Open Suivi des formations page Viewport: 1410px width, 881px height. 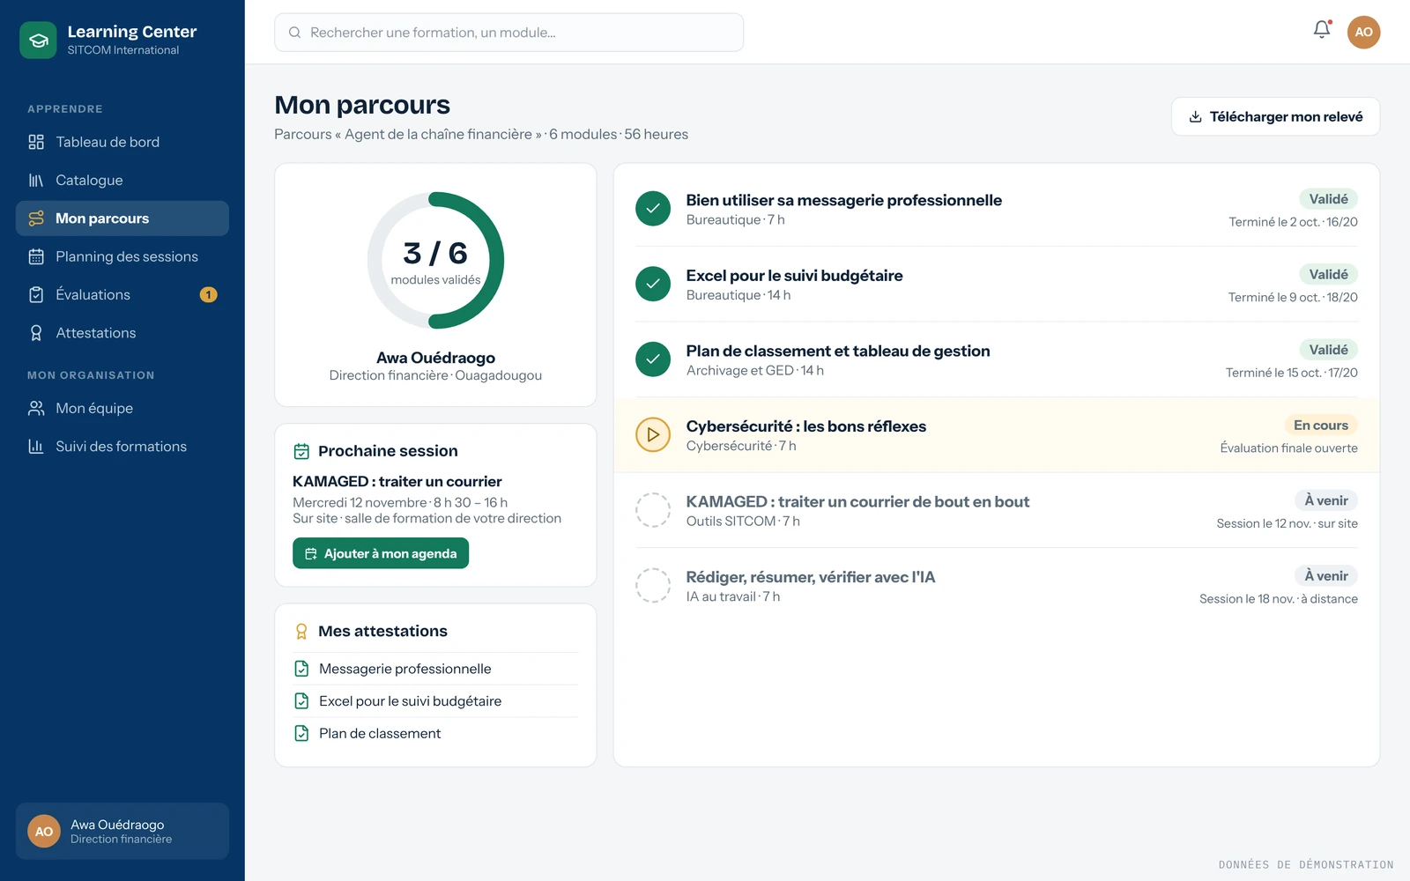coord(122,447)
